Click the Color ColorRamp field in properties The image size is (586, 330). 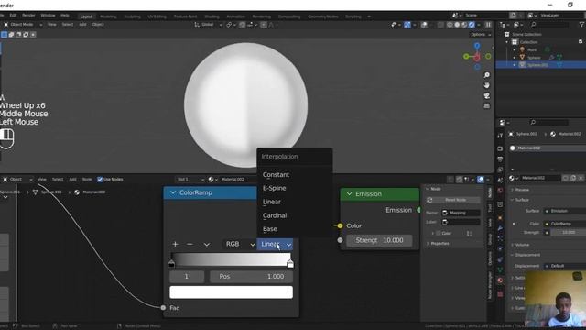564,224
